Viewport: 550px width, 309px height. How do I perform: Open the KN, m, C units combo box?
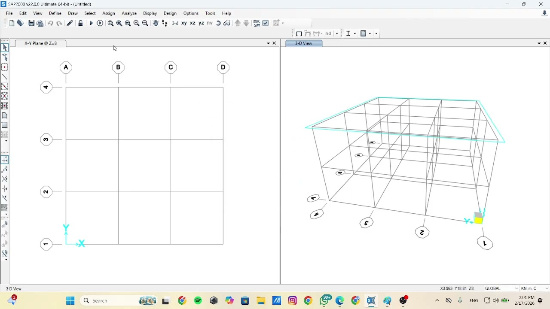(x=534, y=288)
